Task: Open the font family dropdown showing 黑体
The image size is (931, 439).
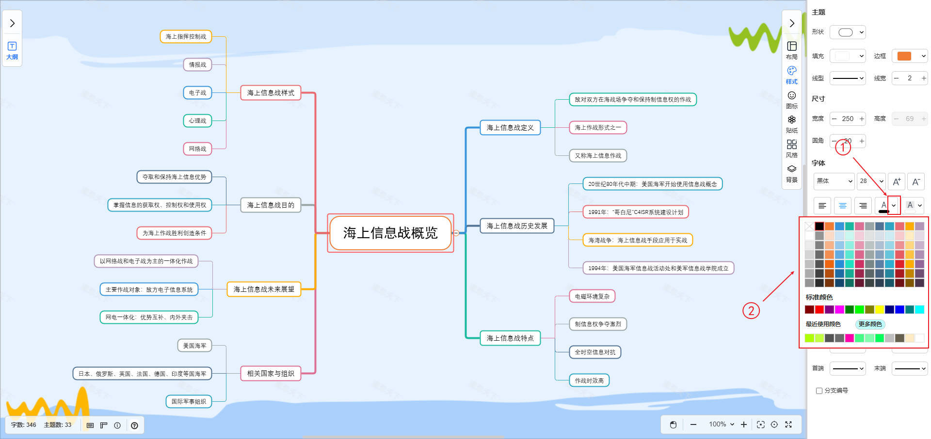Action: [834, 181]
